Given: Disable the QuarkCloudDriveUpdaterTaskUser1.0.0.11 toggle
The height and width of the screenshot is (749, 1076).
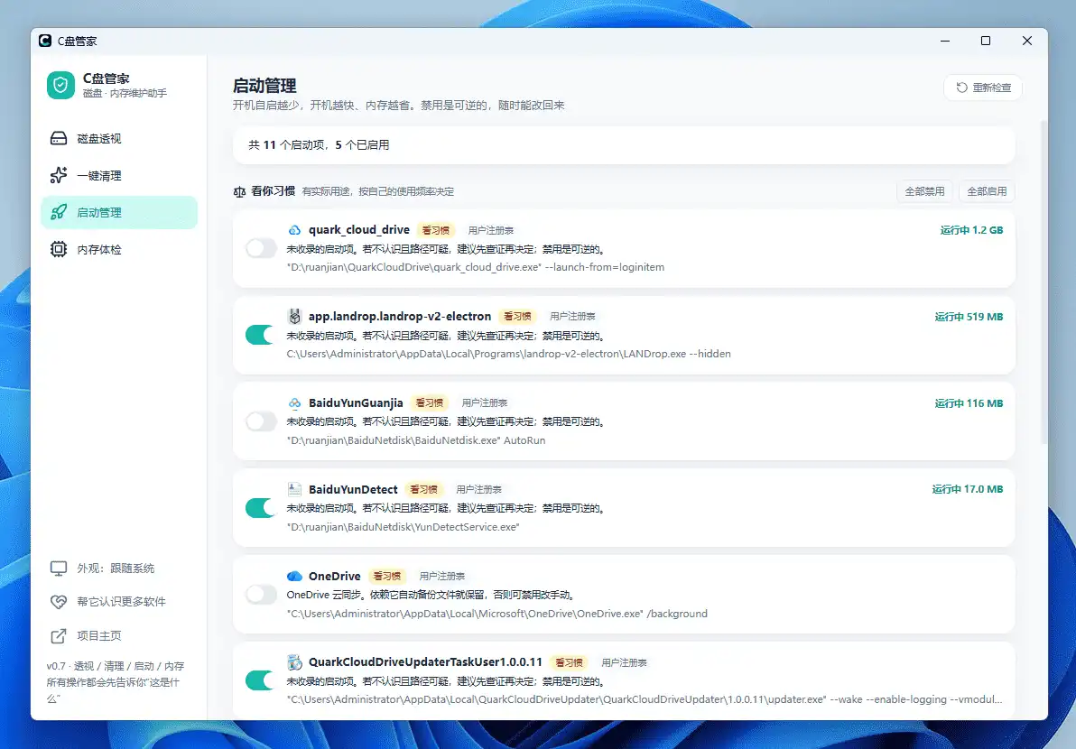Looking at the screenshot, I should tap(261, 680).
